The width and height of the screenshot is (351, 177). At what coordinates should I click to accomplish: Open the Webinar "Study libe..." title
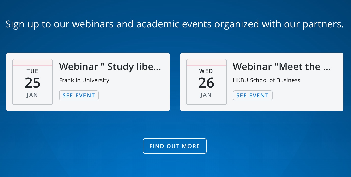point(110,67)
